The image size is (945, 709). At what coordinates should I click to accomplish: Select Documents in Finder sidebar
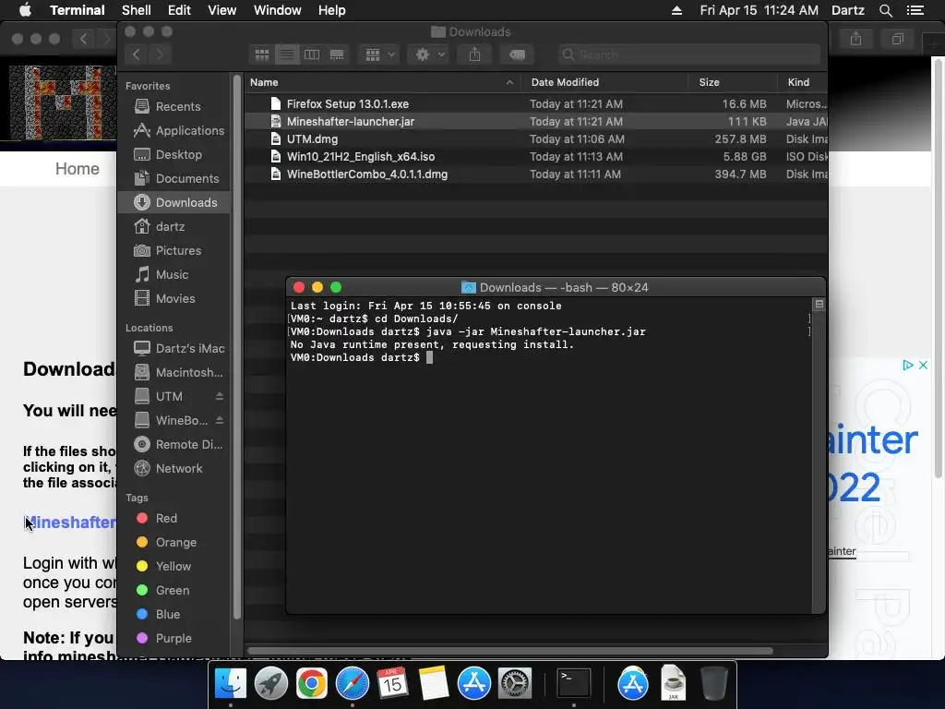tap(173, 178)
